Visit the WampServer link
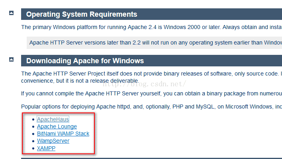This screenshot has height=159, width=282. [53, 141]
